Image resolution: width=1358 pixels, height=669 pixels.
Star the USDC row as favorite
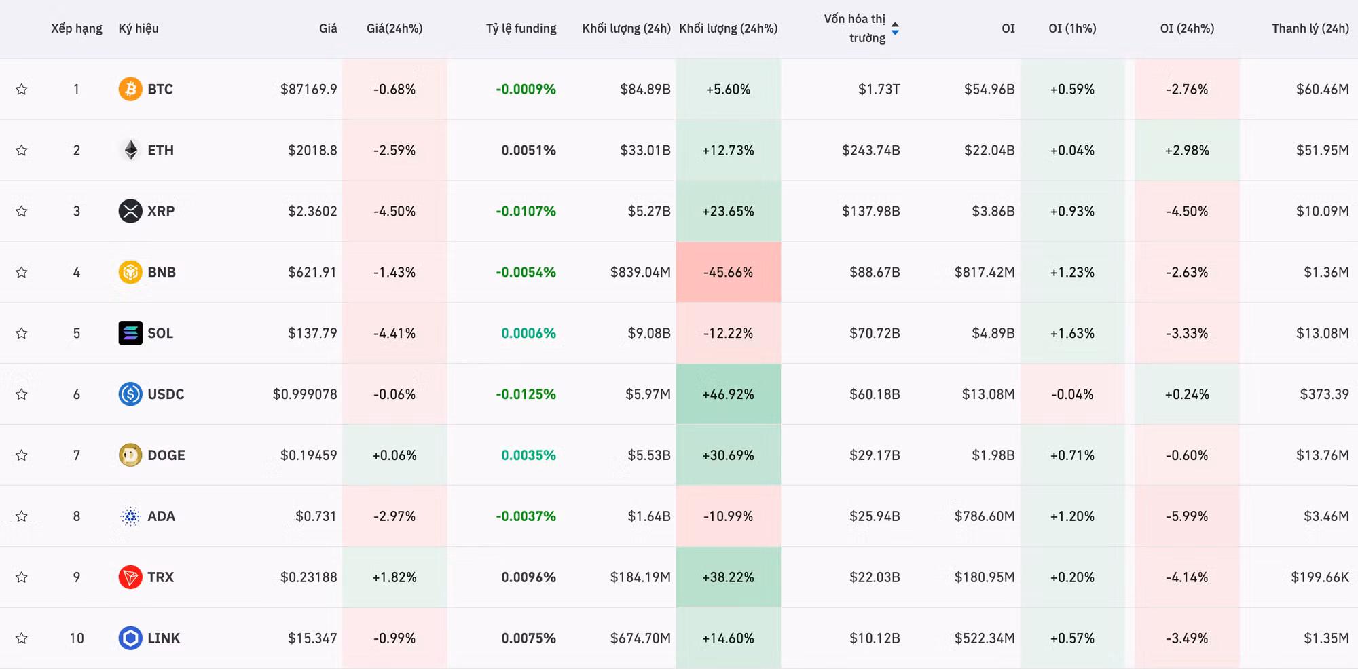(x=22, y=394)
